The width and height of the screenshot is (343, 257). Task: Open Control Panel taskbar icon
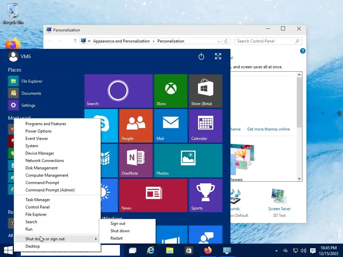pyautogui.click(x=227, y=250)
